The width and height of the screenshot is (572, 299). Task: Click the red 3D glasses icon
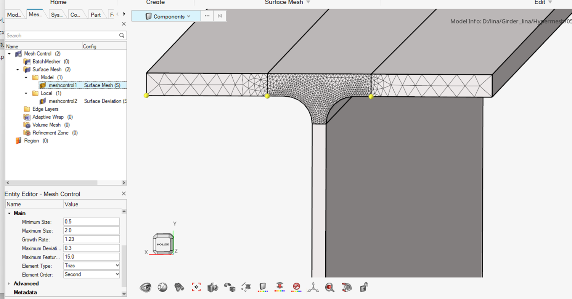347,287
